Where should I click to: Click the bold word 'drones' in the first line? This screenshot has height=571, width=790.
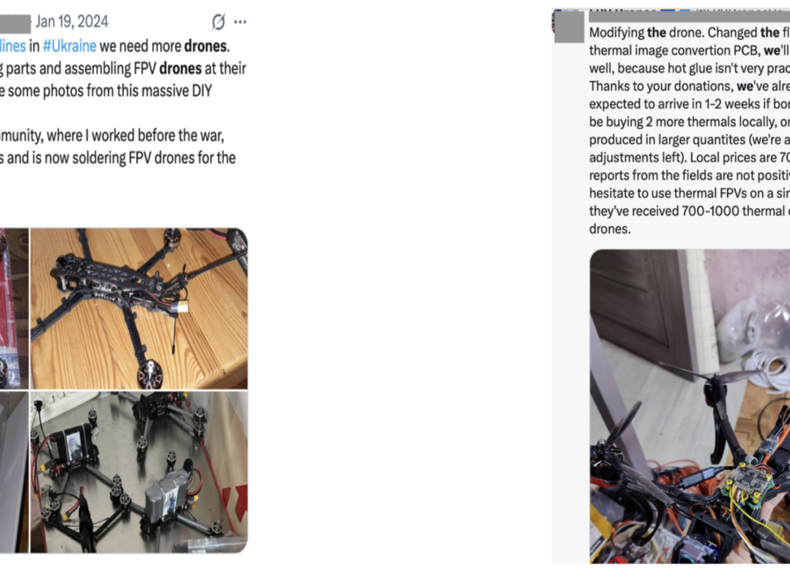tap(206, 47)
